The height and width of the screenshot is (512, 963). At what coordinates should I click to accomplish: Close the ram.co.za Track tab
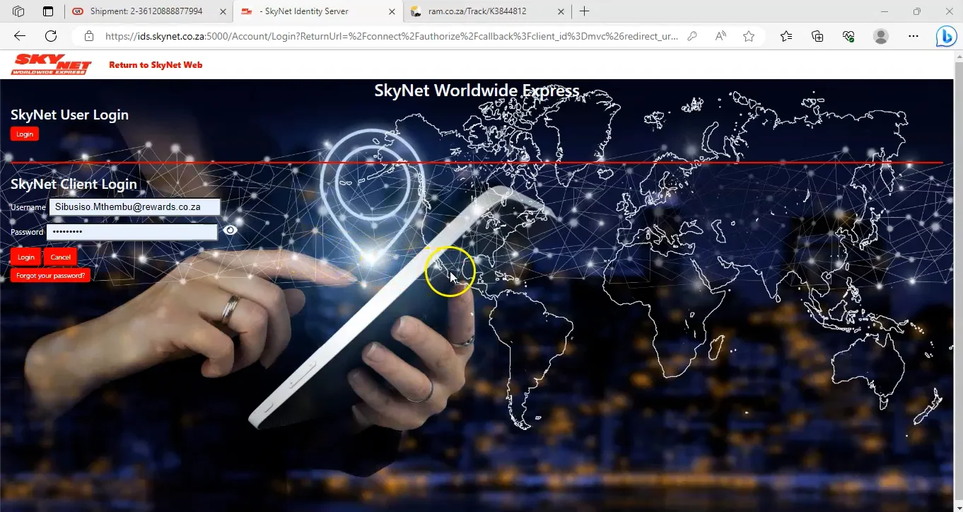[561, 11]
